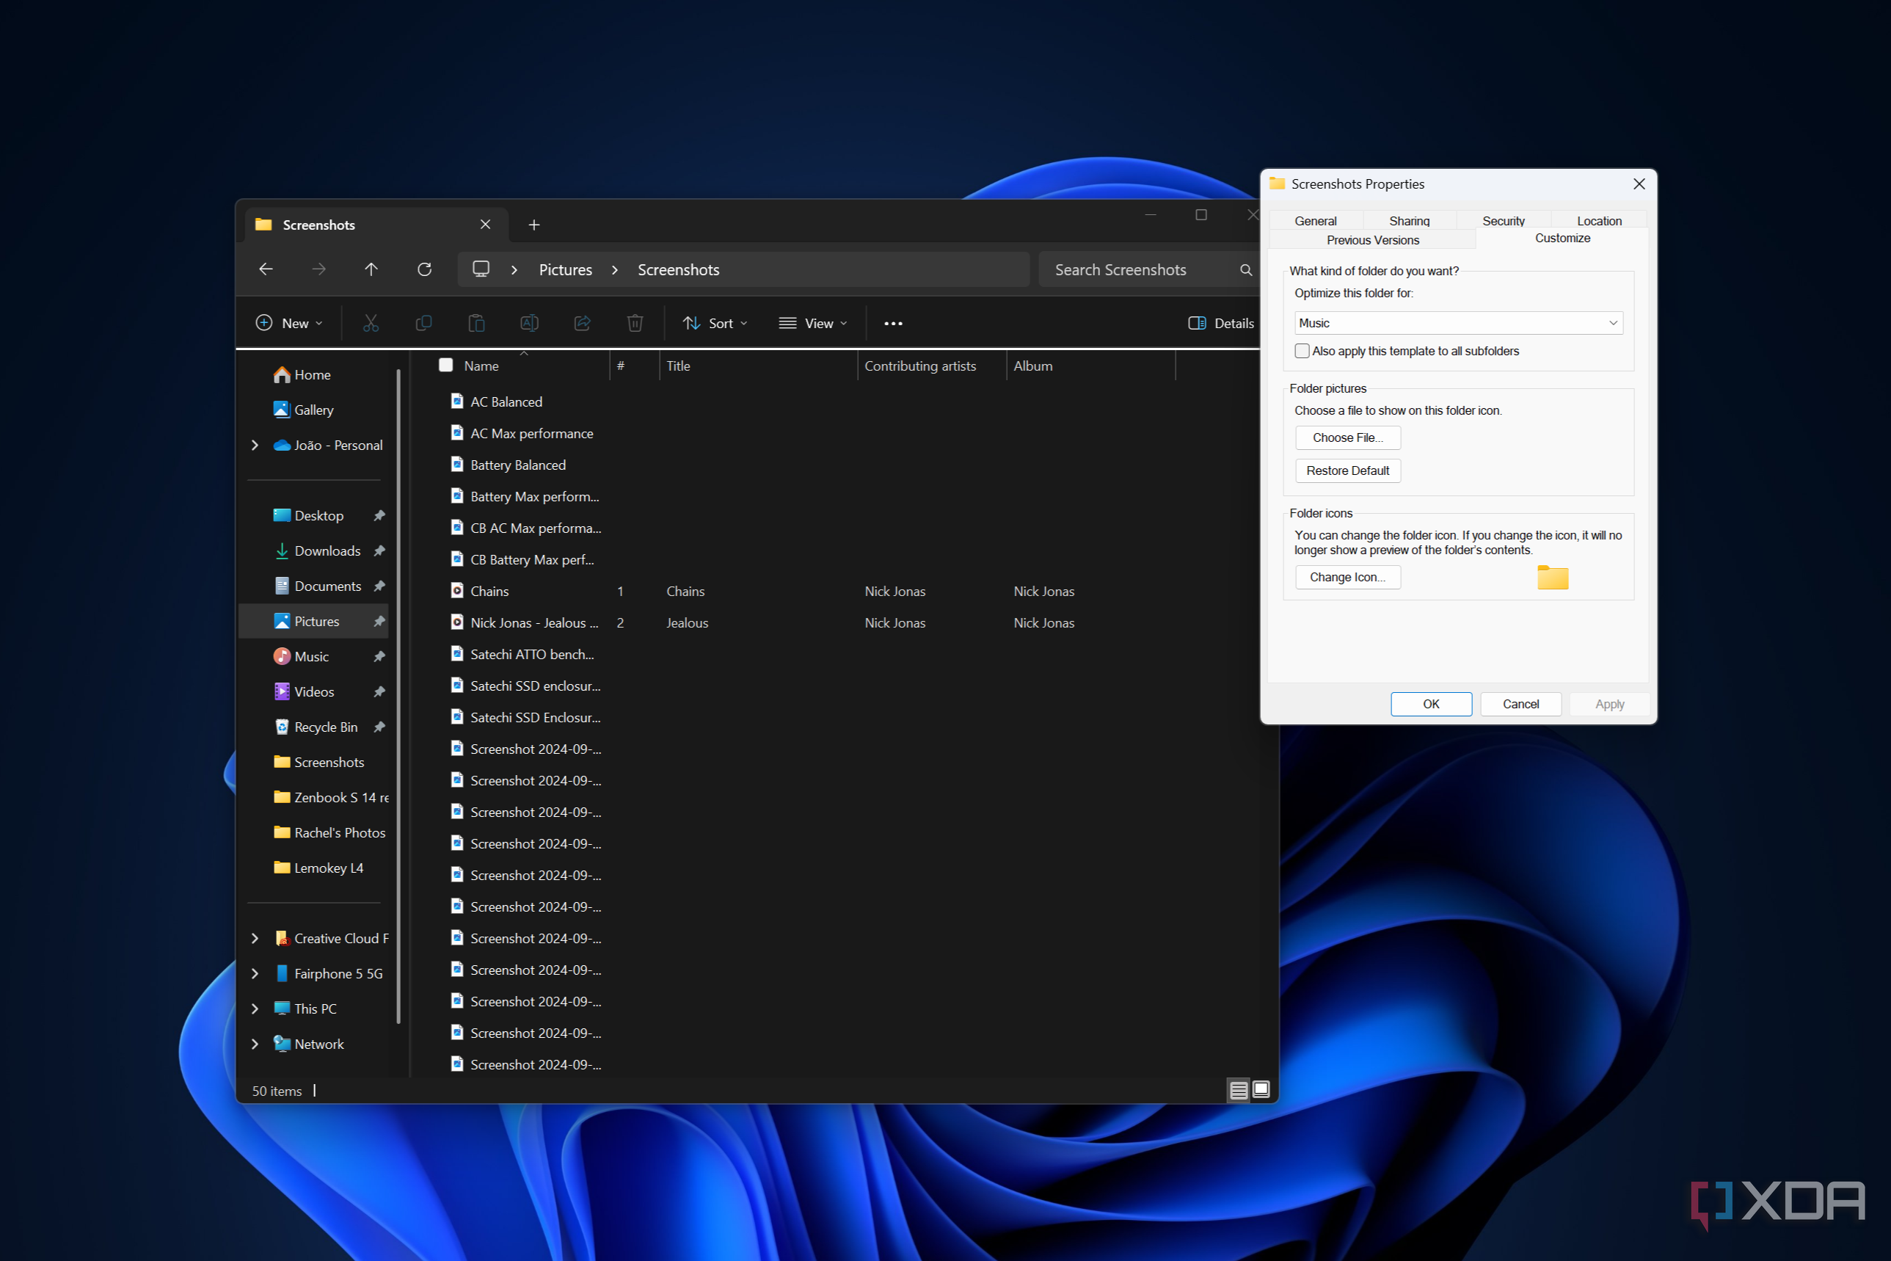Screen dimensions: 1891x1261
Task: Click the Delete trash can icon
Action: tap(635, 323)
